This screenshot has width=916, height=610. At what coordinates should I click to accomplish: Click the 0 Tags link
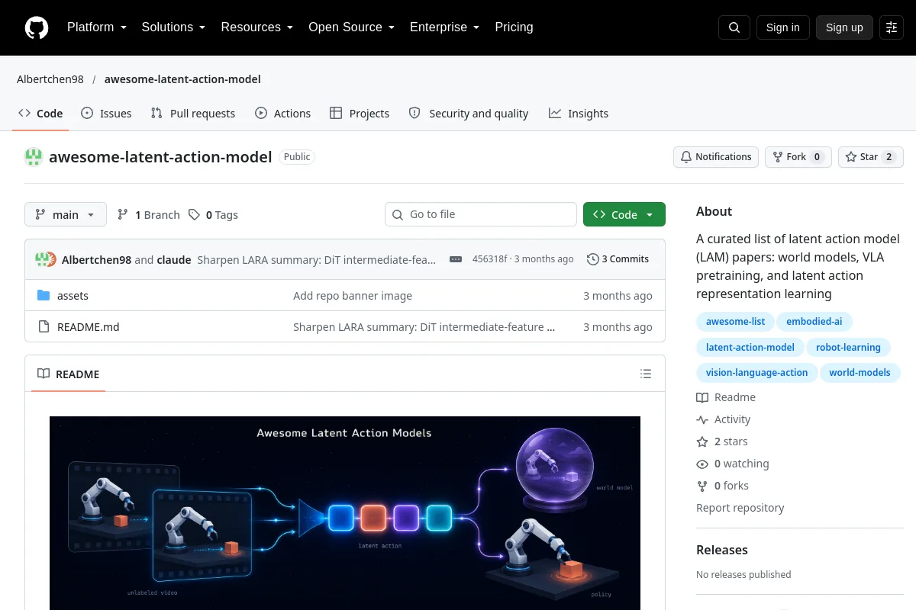coord(214,215)
